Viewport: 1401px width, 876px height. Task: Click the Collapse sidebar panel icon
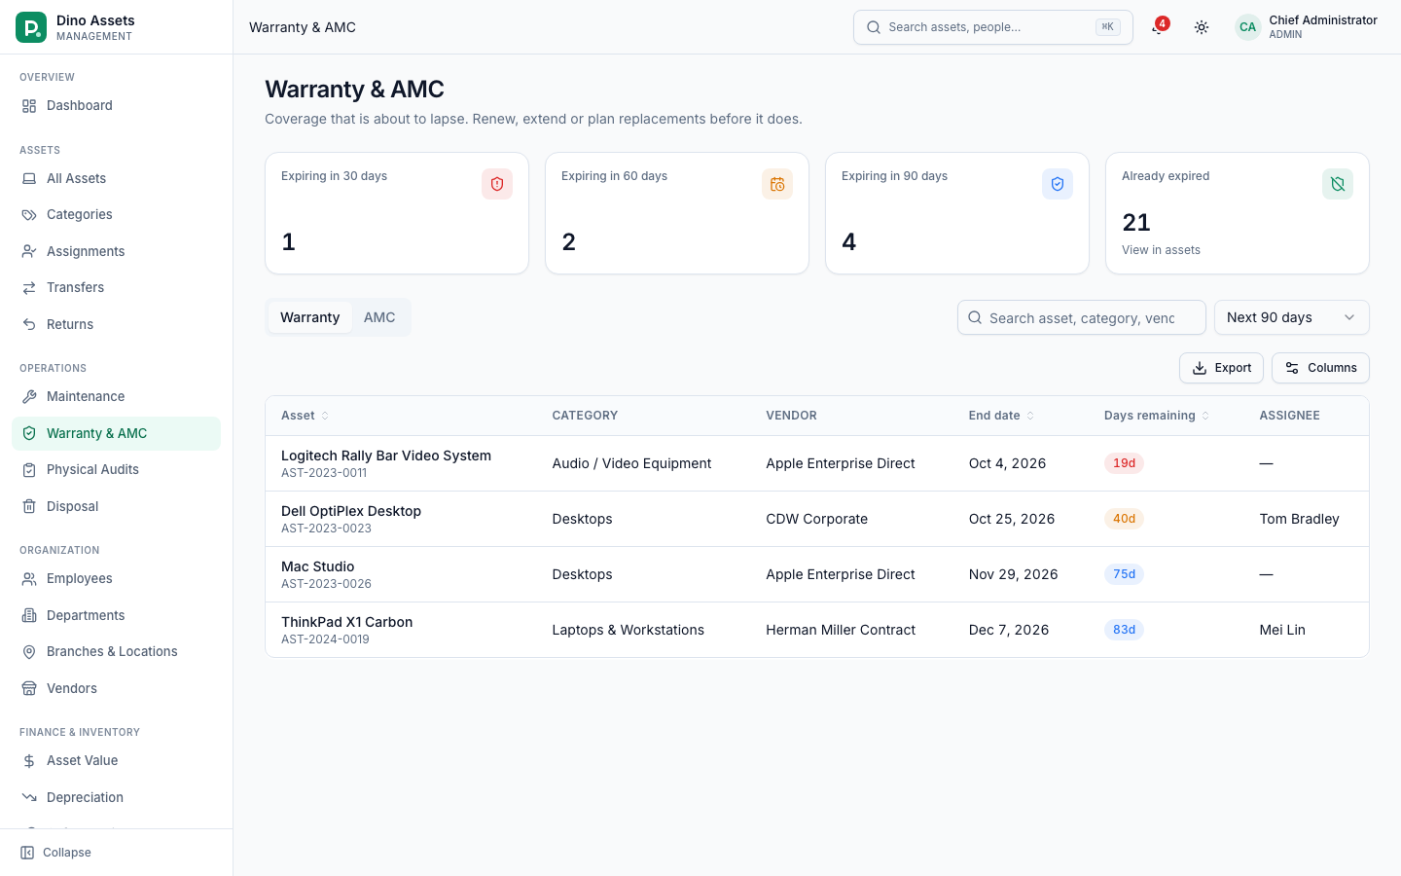[x=27, y=853]
